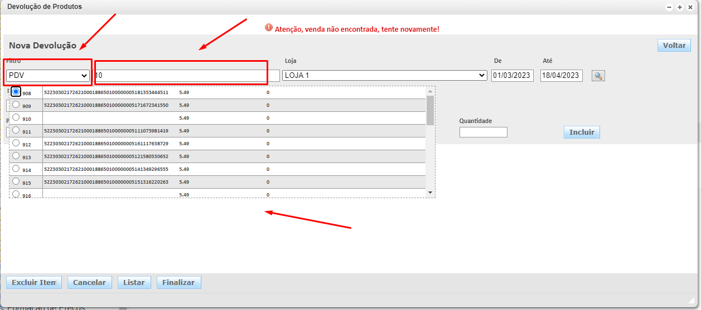This screenshot has width=701, height=310.
Task: Click the results list scroll-down arrow
Action: point(430,192)
